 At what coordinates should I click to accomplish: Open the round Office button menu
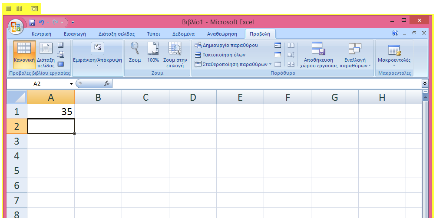click(x=16, y=26)
